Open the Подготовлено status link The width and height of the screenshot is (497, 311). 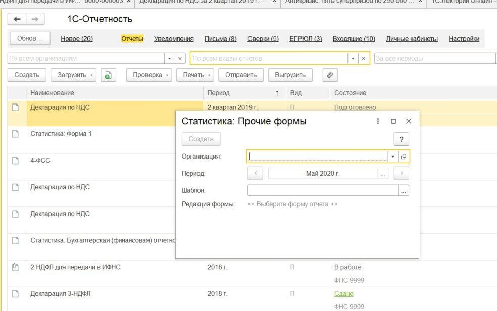pos(355,107)
